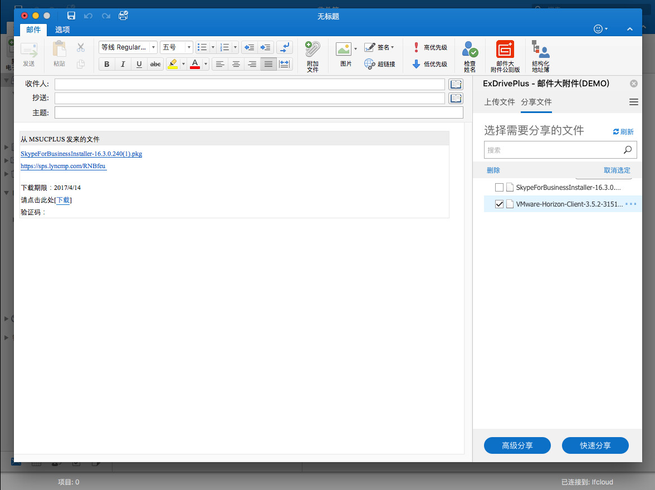Decrease paragraph indent
The height and width of the screenshot is (490, 655).
click(x=250, y=47)
